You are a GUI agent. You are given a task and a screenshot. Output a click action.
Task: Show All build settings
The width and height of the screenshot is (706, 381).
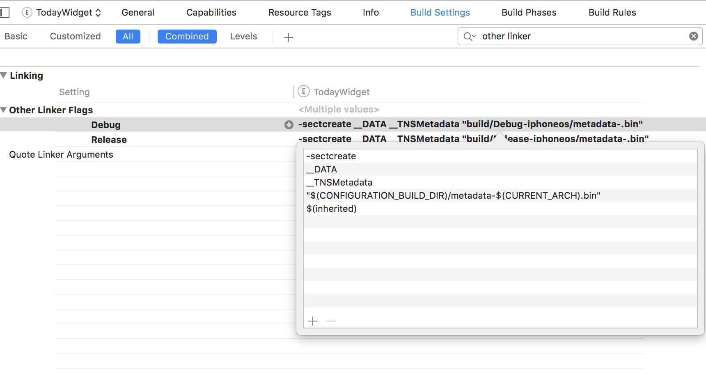[x=128, y=37]
